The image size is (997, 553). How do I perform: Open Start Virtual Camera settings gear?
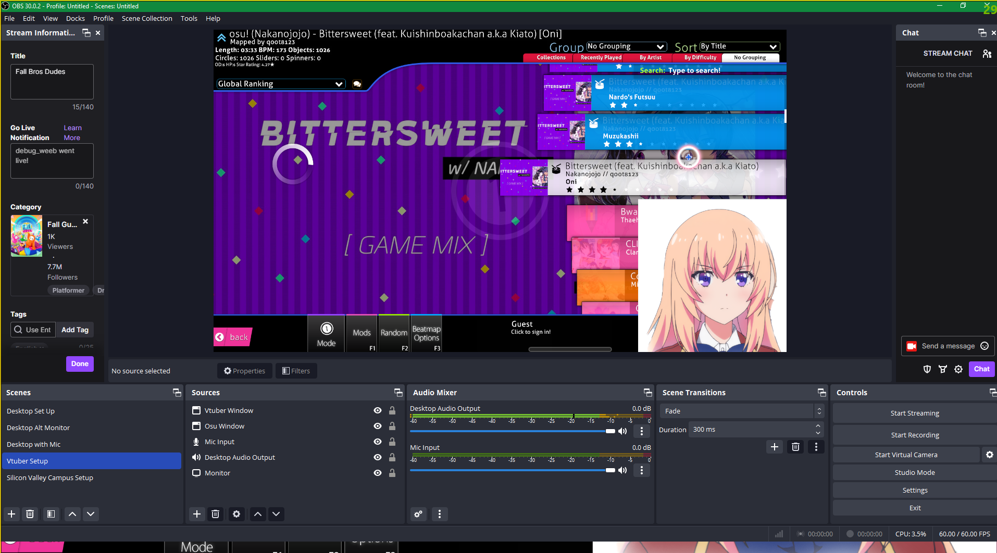[x=989, y=455]
